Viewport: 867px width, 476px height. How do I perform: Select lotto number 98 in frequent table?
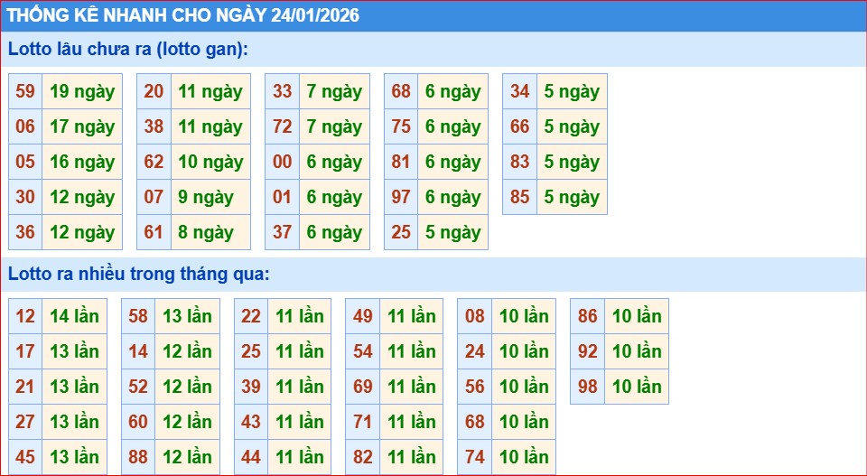588,387
